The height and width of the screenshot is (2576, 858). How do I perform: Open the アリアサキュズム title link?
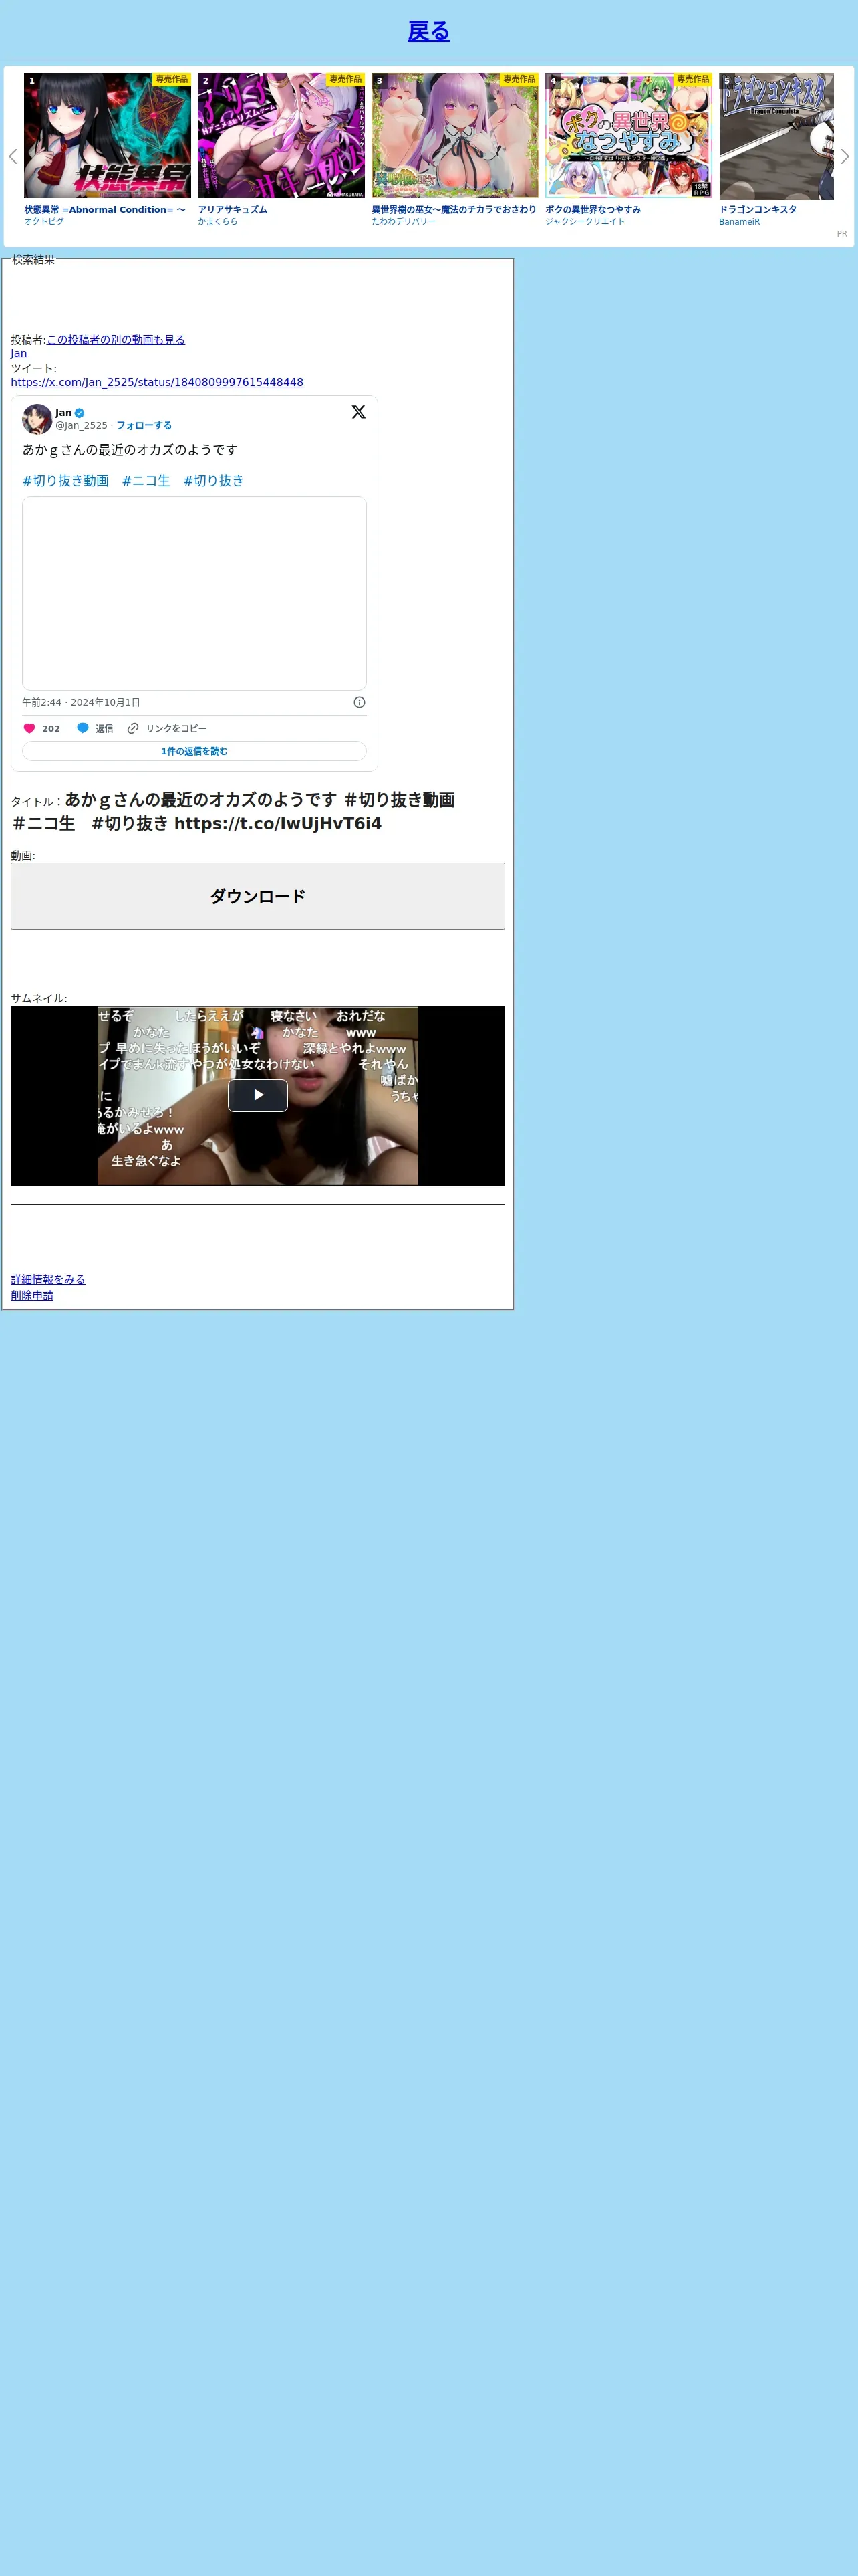(233, 210)
